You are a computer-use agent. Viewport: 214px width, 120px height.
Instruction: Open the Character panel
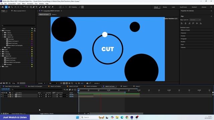(x=184, y=33)
